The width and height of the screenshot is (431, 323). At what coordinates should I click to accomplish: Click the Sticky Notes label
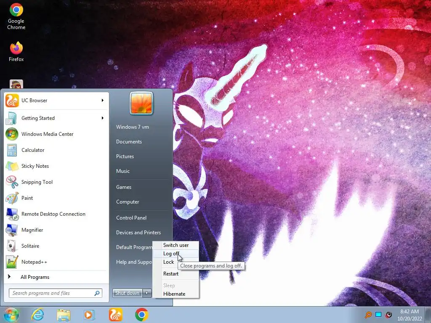[x=35, y=166]
